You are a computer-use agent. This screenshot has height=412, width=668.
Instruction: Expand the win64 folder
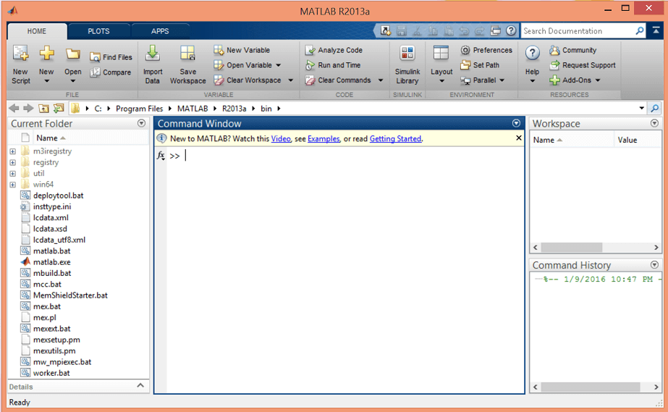pos(13,185)
